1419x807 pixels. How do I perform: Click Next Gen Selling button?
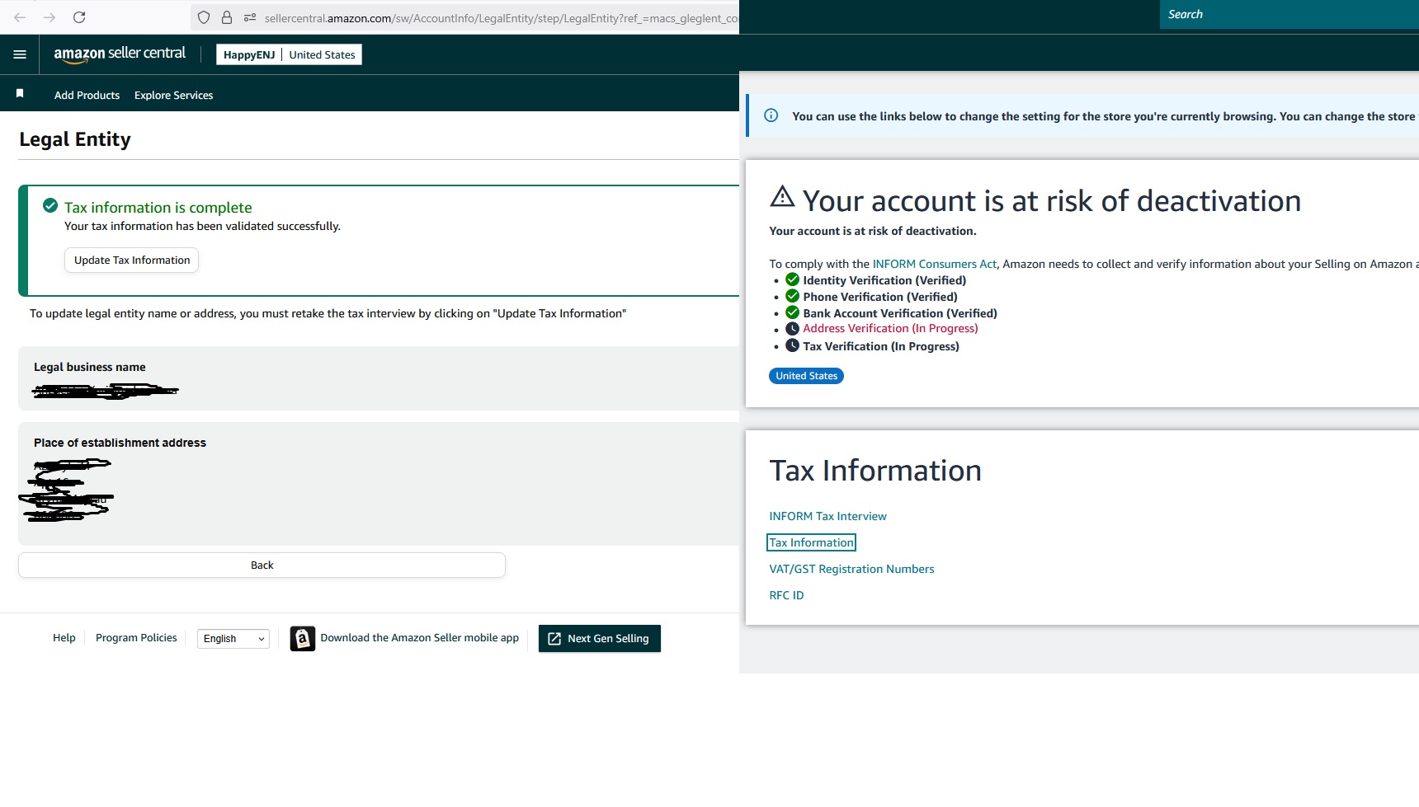tap(600, 638)
